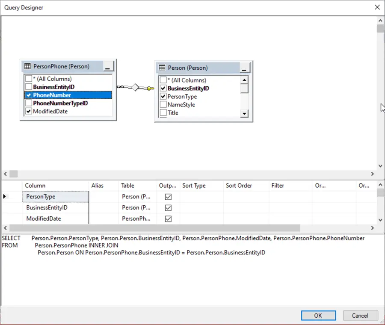This screenshot has width=385, height=325.
Task: Minimize the PersonPhone table window
Action: tap(108, 66)
